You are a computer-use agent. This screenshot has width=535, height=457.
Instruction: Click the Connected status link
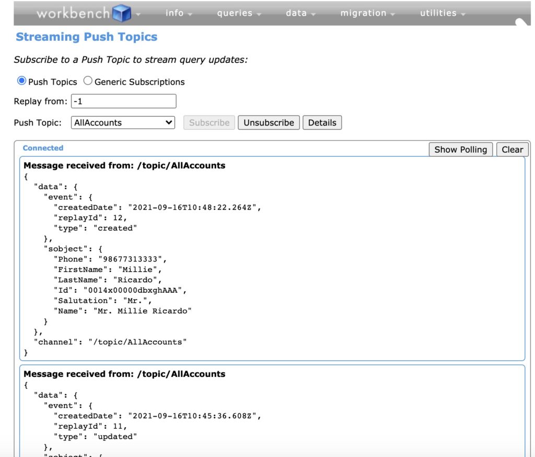pyautogui.click(x=42, y=148)
